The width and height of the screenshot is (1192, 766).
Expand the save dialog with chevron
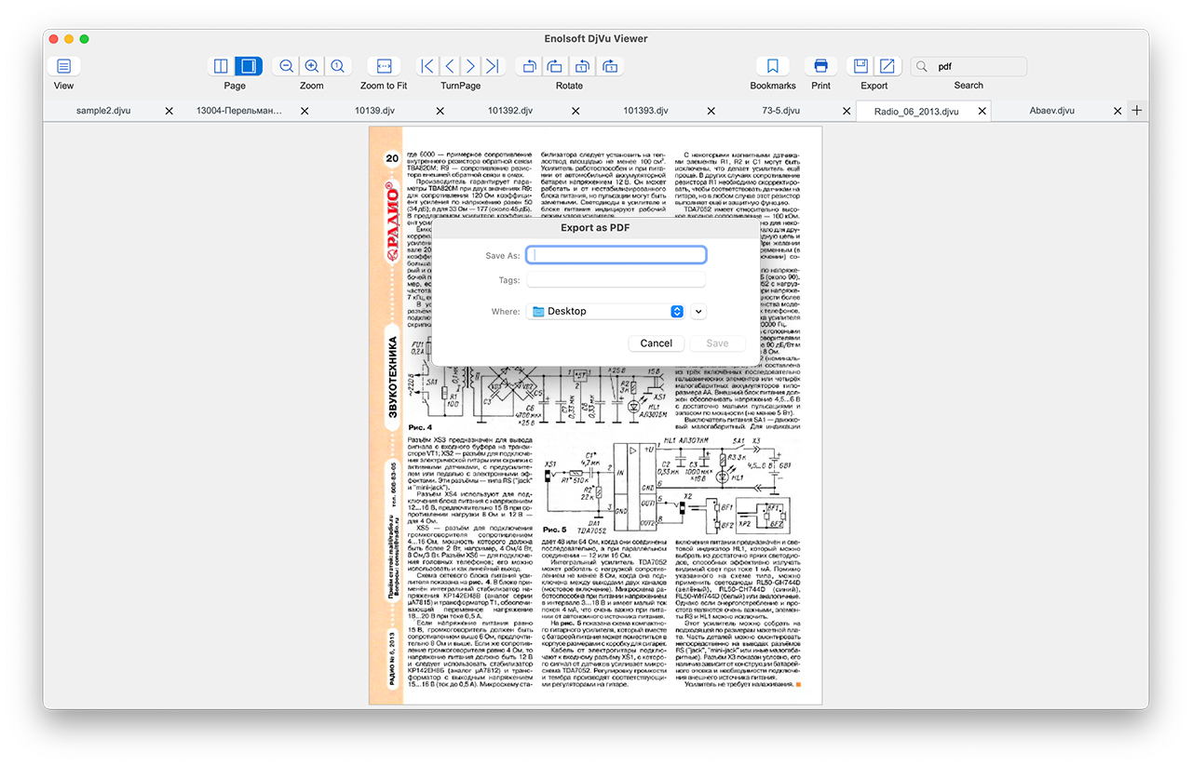[699, 311]
